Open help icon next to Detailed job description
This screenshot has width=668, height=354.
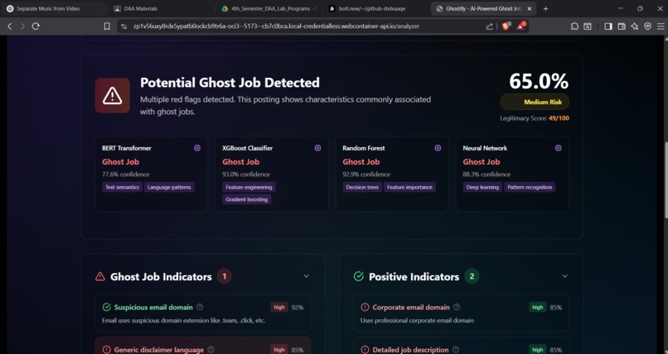pos(456,349)
